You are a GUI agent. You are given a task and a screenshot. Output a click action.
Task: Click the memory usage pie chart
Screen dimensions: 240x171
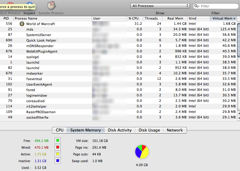pos(142,152)
